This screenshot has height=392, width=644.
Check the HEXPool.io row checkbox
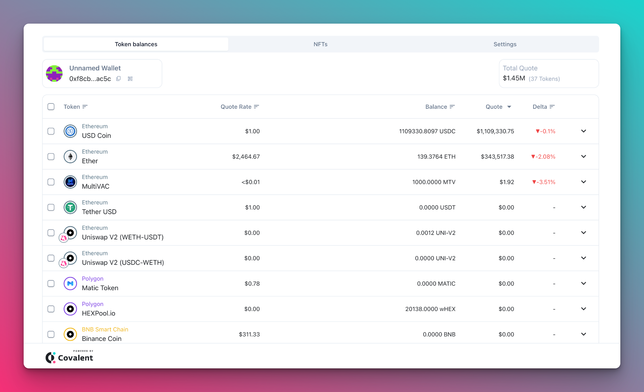click(51, 309)
